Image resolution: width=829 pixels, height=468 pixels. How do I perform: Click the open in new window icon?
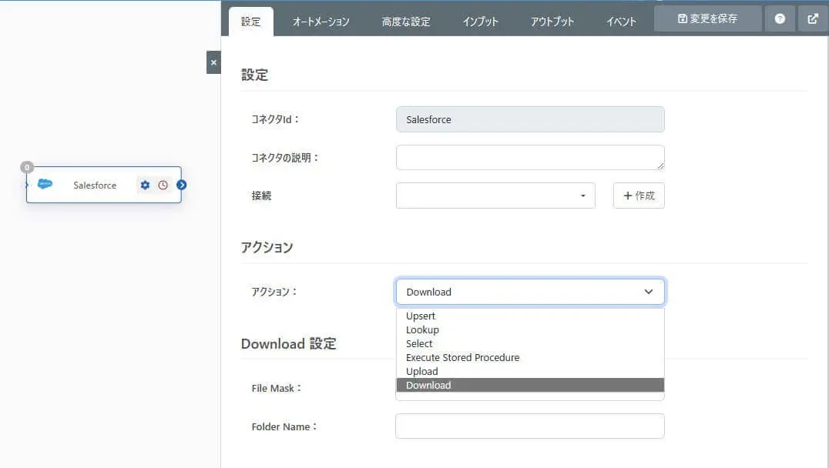813,18
